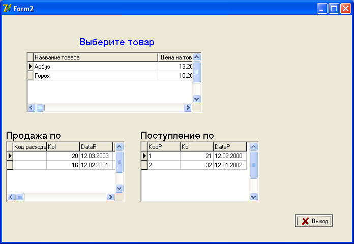The height and width of the screenshot is (244, 354).
Task: Click the Delphi application icon in title bar
Action: [7, 8]
